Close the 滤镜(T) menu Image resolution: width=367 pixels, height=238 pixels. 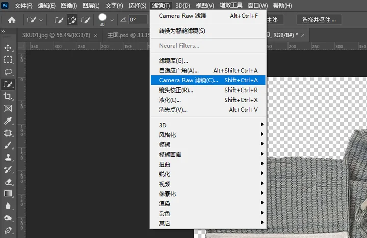point(161,6)
